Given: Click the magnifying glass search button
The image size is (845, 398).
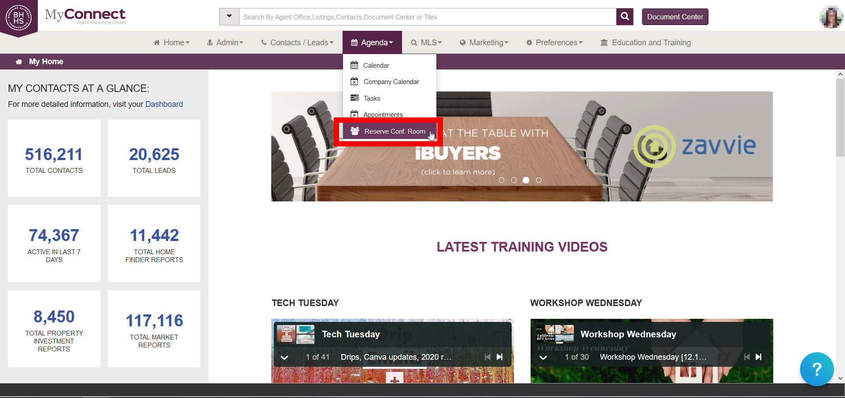Looking at the screenshot, I should click(624, 17).
